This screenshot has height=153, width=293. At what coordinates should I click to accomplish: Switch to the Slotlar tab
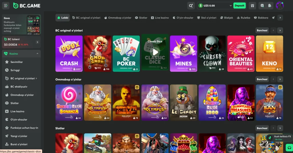pyautogui.click(x=141, y=17)
